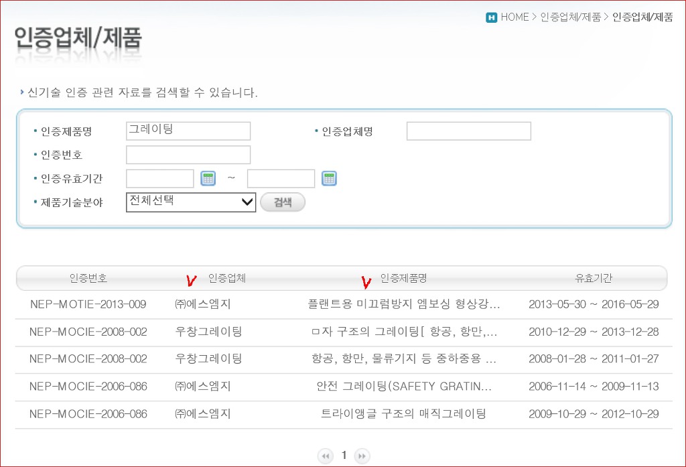Focus the 인증업체명 input field

[x=468, y=131]
